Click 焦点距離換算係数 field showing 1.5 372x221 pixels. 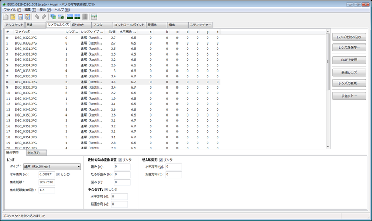(47, 190)
